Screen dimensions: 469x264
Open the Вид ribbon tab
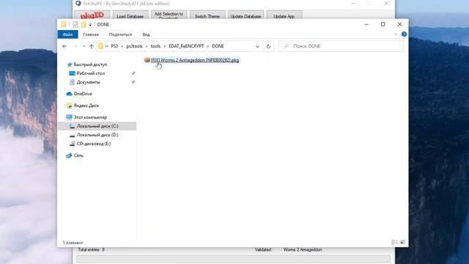[x=146, y=34]
